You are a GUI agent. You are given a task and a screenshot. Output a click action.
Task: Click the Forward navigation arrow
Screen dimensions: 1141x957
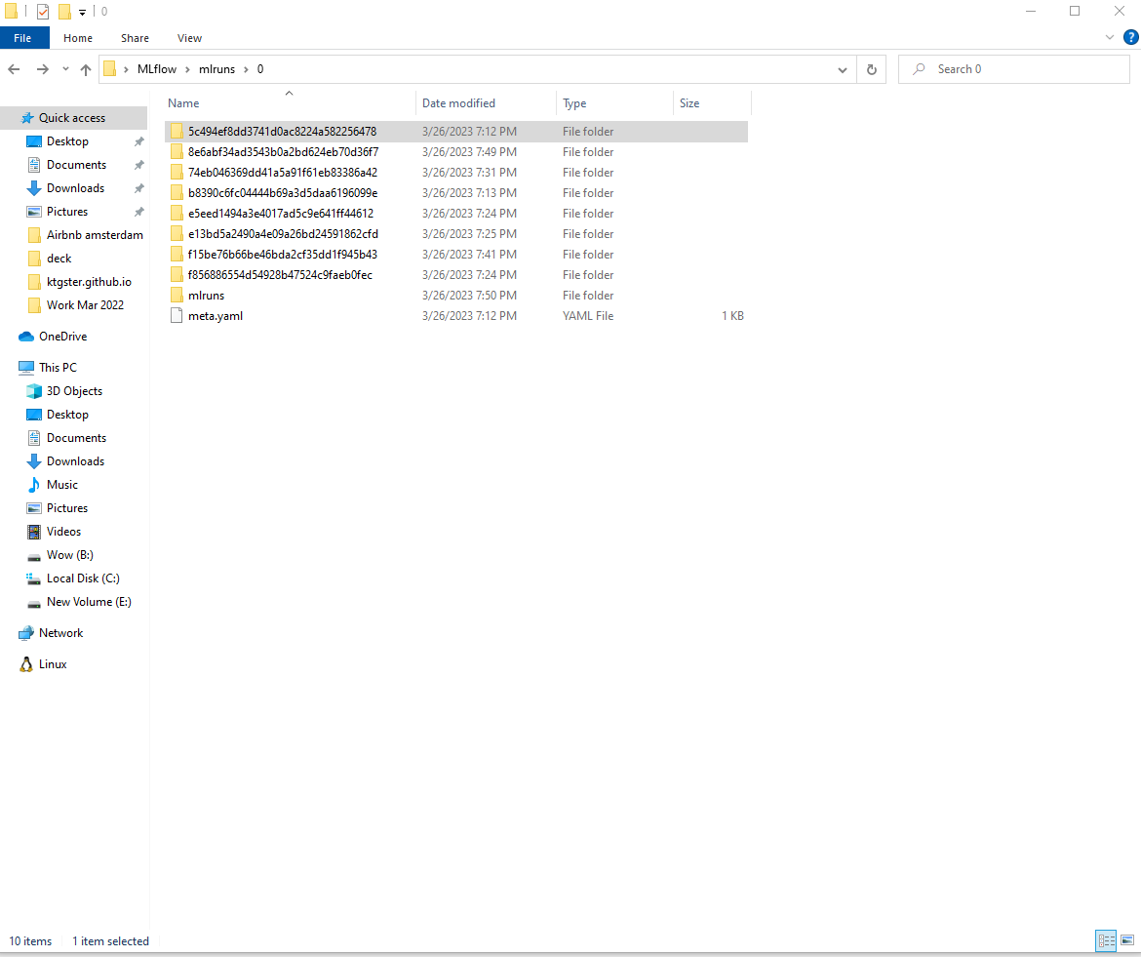[x=42, y=69]
